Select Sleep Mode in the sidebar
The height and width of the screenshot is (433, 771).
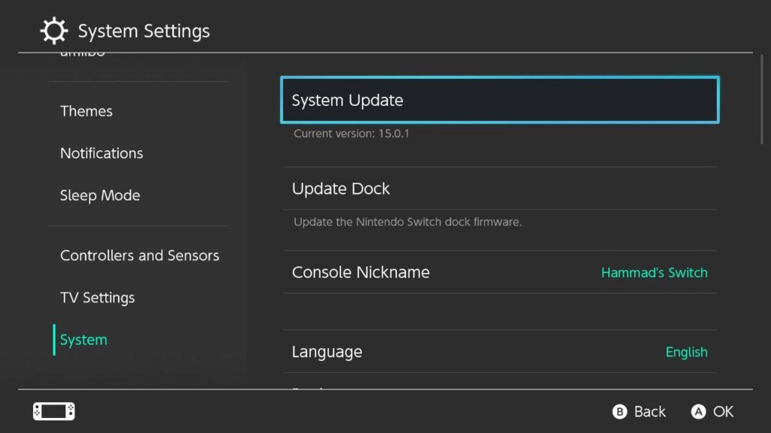100,195
